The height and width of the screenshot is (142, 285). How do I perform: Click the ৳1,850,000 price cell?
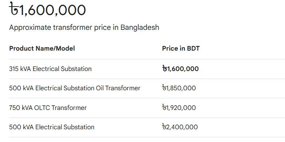pos(179,88)
